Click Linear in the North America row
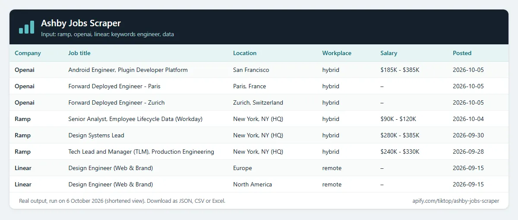 23,184
